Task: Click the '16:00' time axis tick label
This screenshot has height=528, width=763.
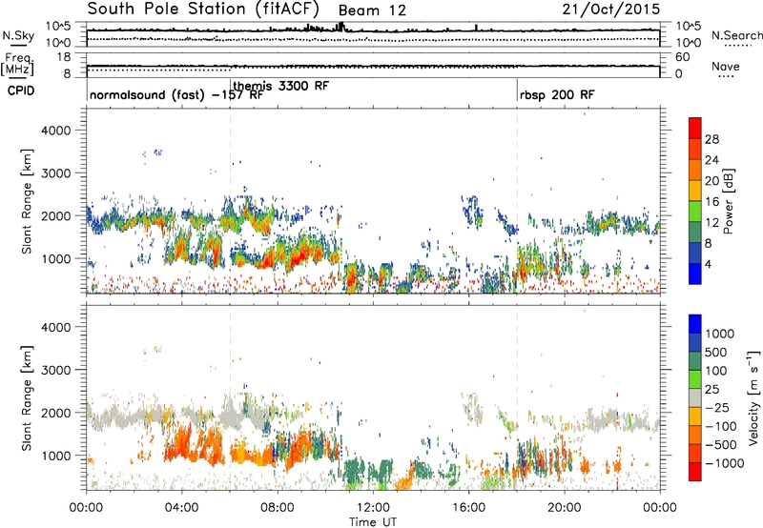Action: pyautogui.click(x=468, y=507)
